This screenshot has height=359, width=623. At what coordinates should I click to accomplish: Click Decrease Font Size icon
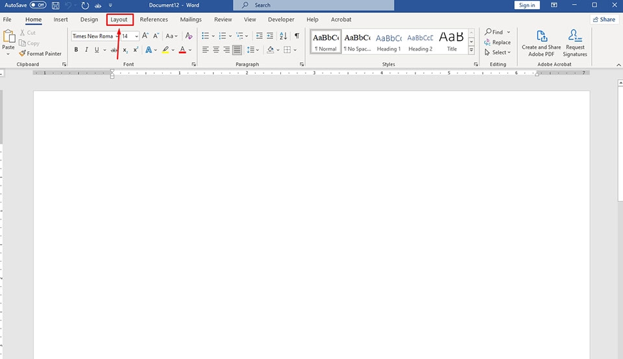point(156,36)
